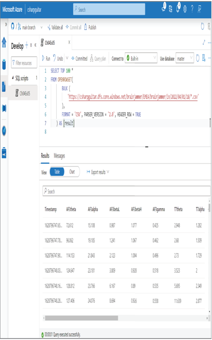Open Export results dropdown
Screen dimensions: 212x340
(98, 172)
